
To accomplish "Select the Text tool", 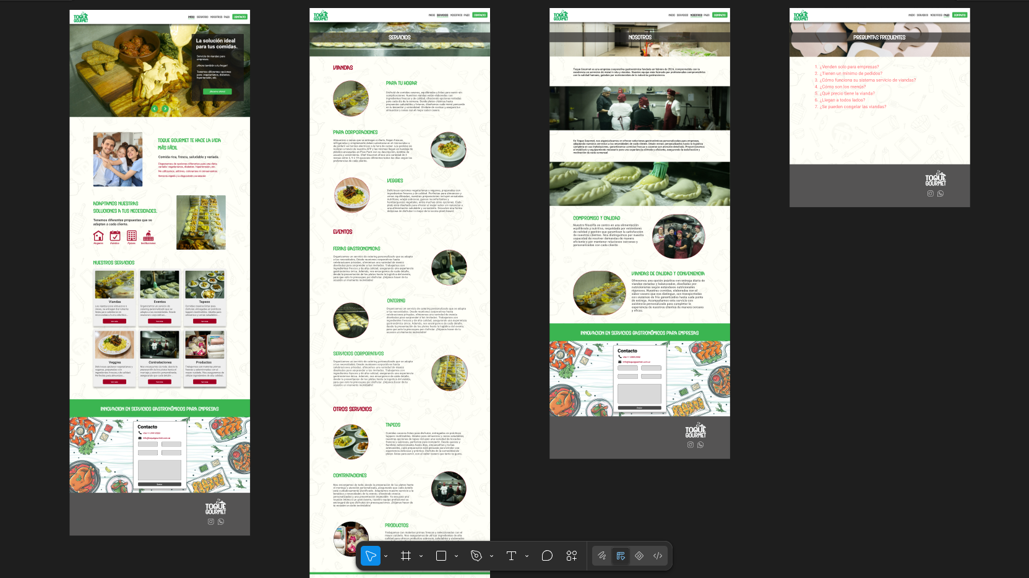I will [512, 556].
